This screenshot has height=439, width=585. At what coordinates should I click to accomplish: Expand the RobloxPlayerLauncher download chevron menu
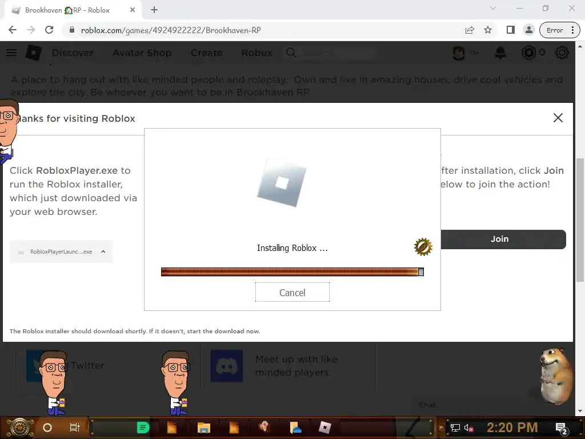(103, 252)
